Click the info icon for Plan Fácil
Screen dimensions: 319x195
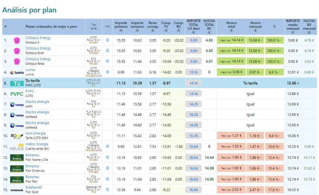point(108,179)
